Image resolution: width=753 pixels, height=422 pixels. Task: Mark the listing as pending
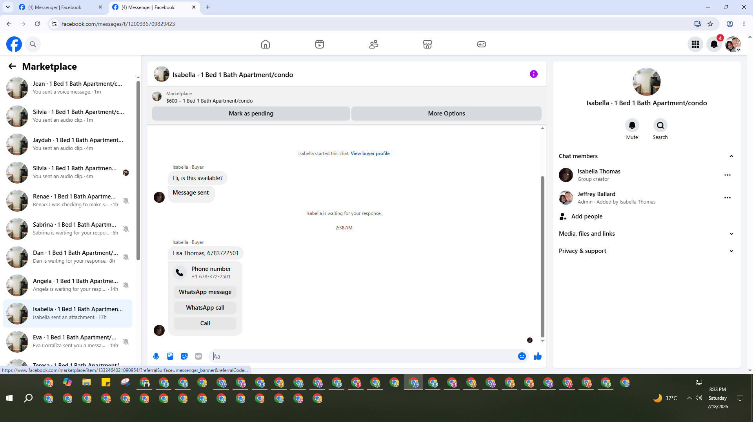(x=251, y=114)
